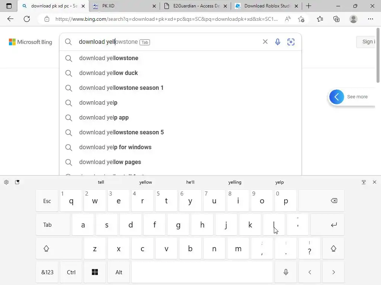Expand the See more side panel
Screen dimensions: 381x285
coord(336,97)
